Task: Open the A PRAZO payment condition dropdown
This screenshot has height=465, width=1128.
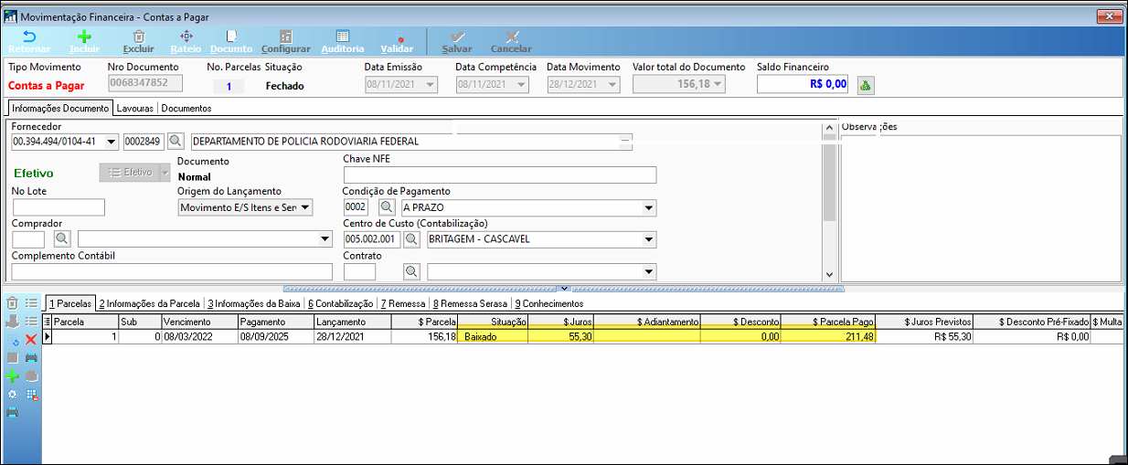Action: (649, 208)
